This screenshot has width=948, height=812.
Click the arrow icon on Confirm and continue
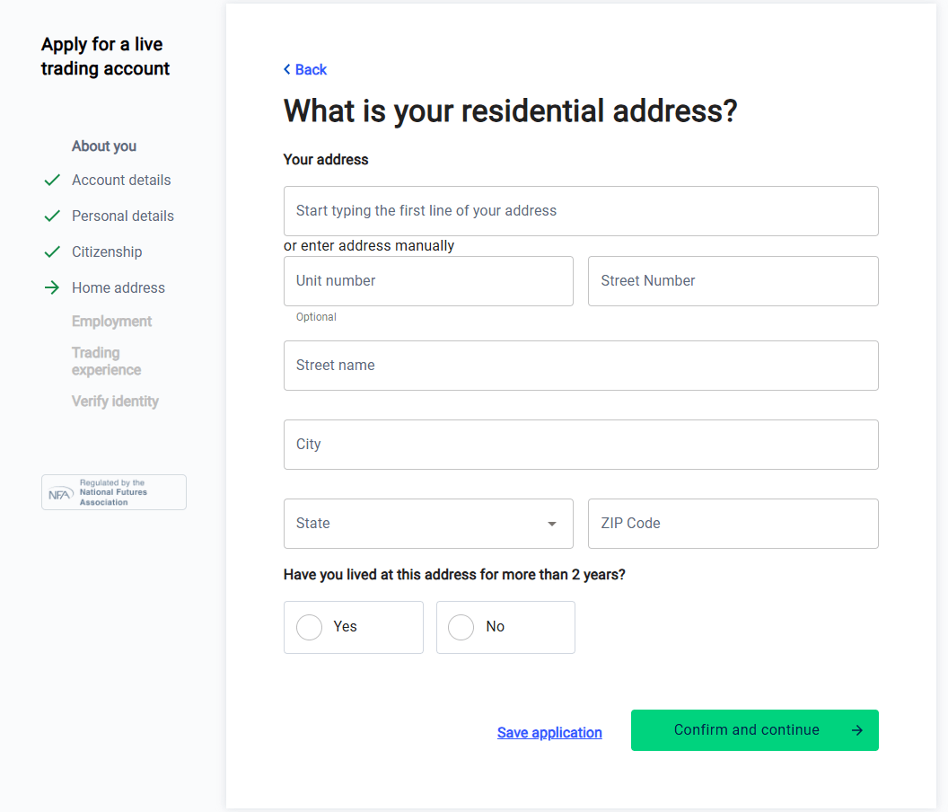point(856,730)
